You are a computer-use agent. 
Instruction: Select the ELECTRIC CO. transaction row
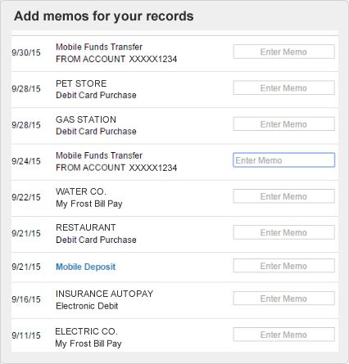click(174, 335)
